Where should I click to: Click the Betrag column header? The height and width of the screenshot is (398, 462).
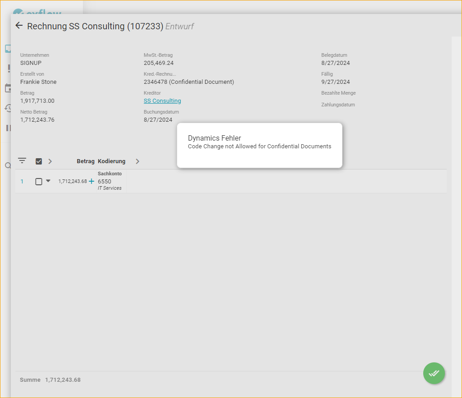pos(86,161)
